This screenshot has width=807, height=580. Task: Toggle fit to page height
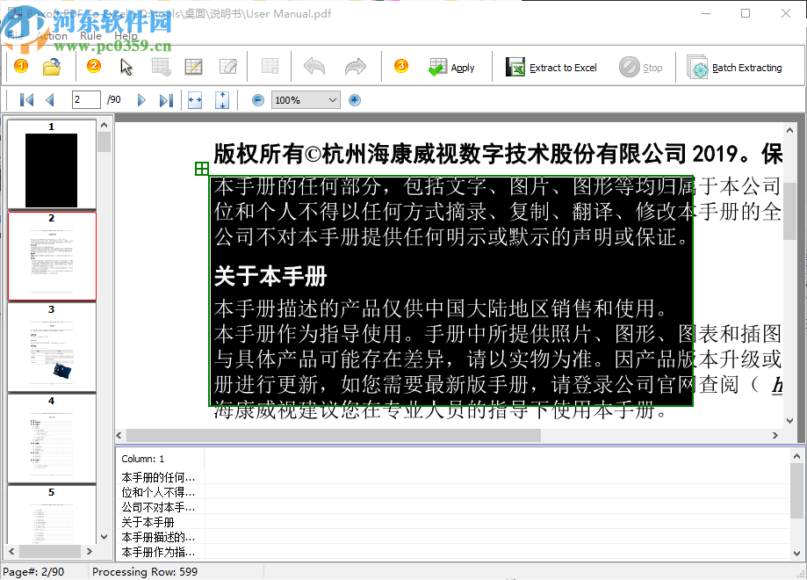[x=222, y=99]
